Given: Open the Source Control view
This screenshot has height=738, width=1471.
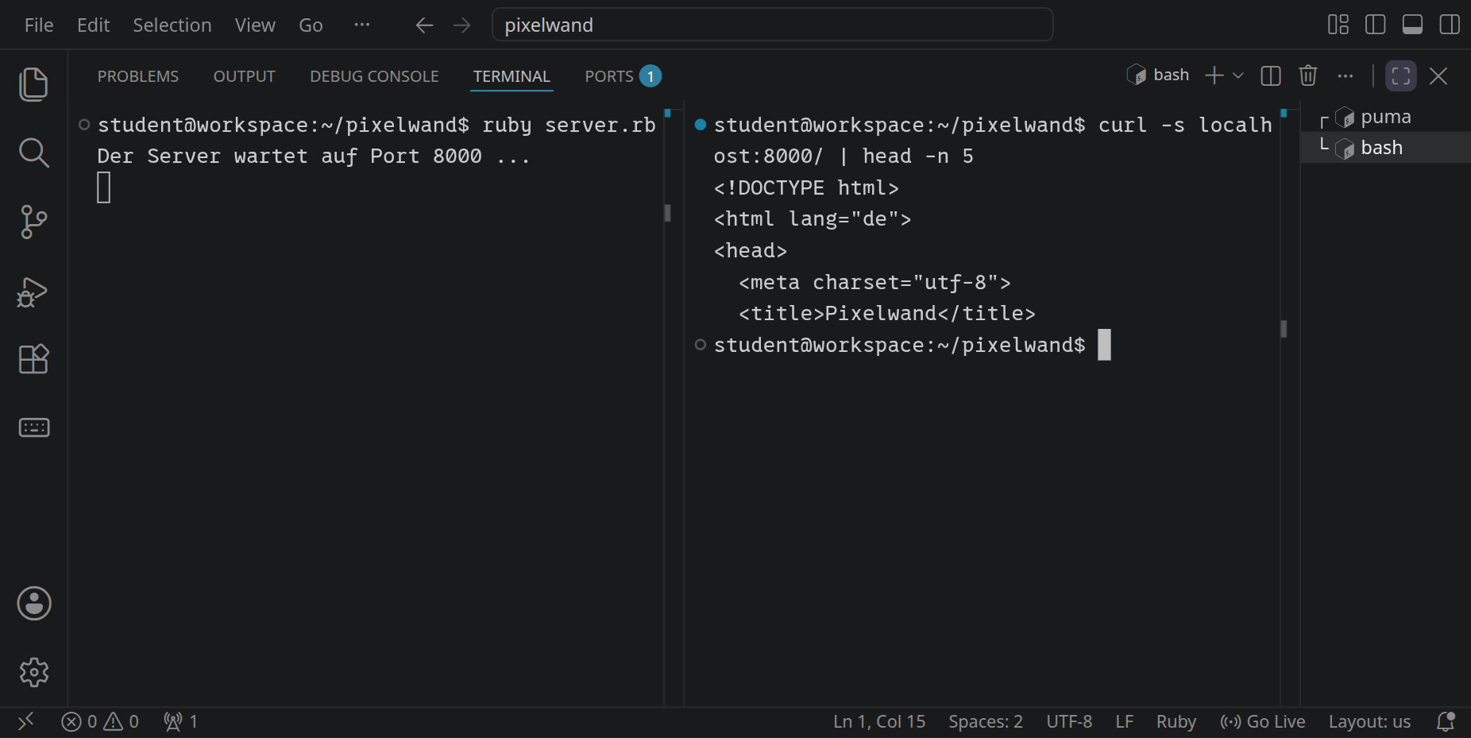Looking at the screenshot, I should click(x=33, y=222).
